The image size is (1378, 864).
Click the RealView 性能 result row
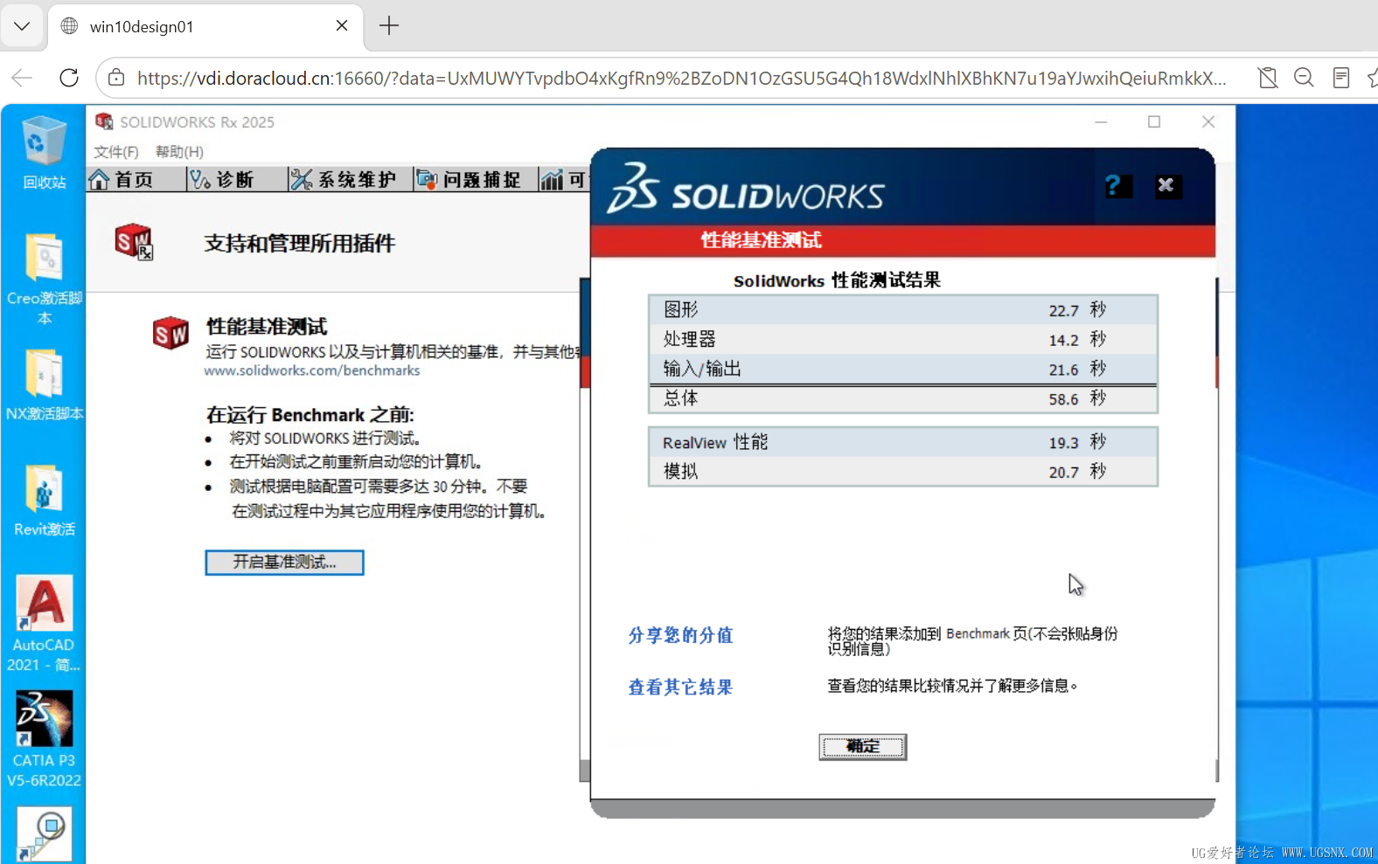[x=903, y=442]
